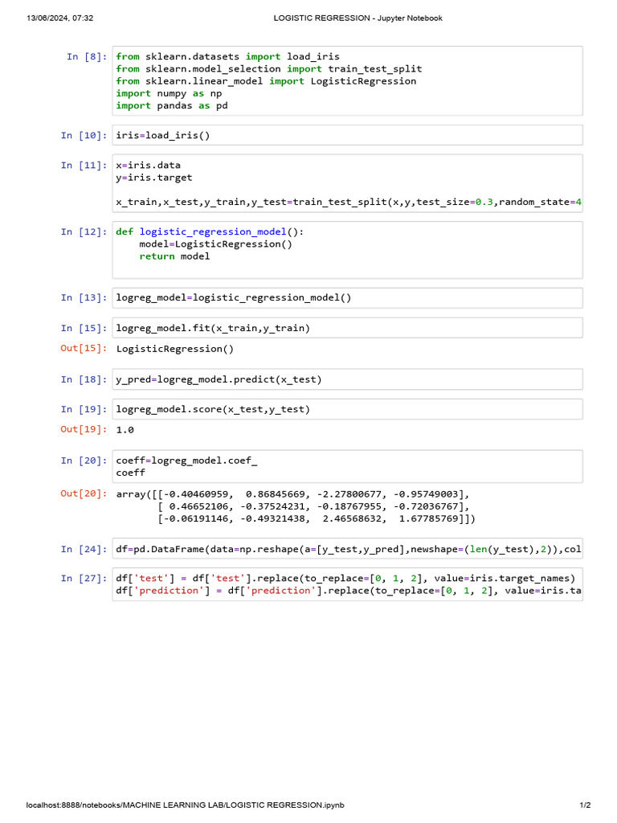Click the In [20] prompt label
This screenshot has width=617, height=823.
coord(84,461)
